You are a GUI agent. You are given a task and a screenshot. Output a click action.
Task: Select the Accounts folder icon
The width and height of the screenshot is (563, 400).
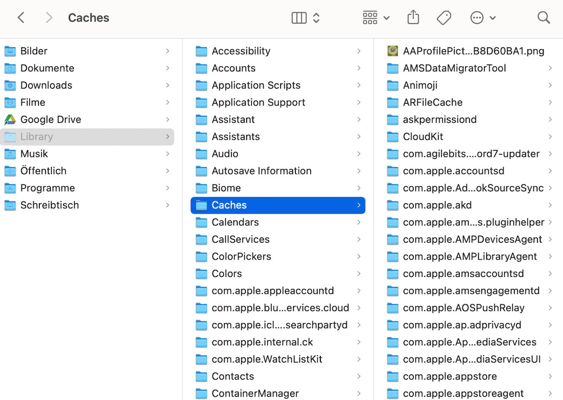[201, 68]
